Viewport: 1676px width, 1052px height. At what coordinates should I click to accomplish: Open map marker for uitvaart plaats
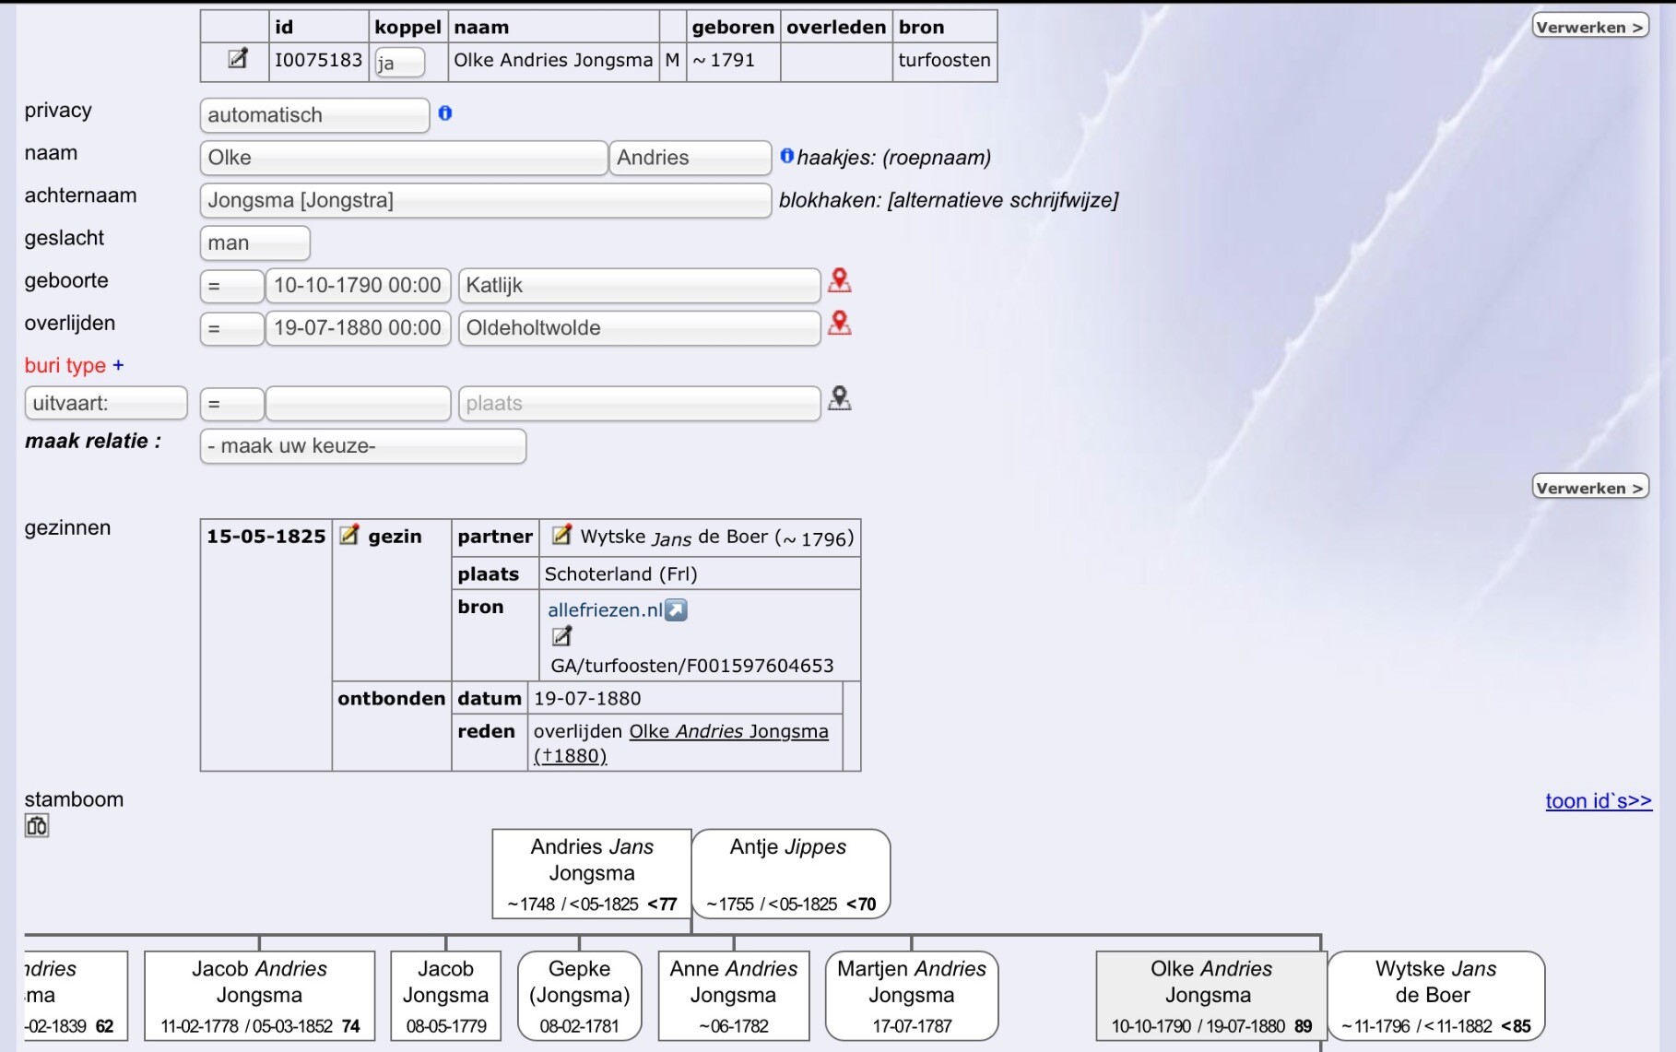click(x=839, y=398)
